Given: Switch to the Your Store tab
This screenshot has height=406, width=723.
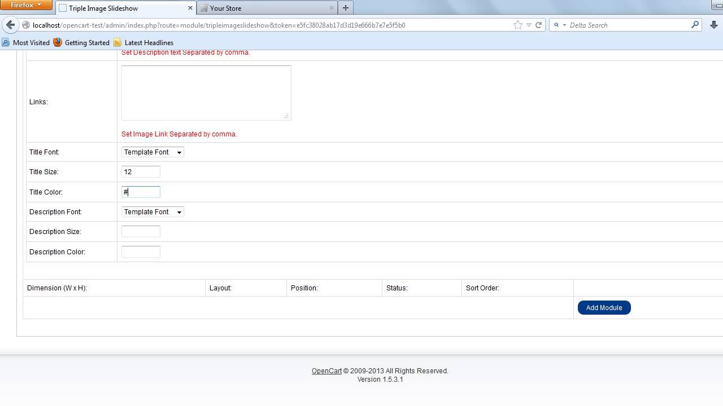Looking at the screenshot, I should pyautogui.click(x=267, y=8).
